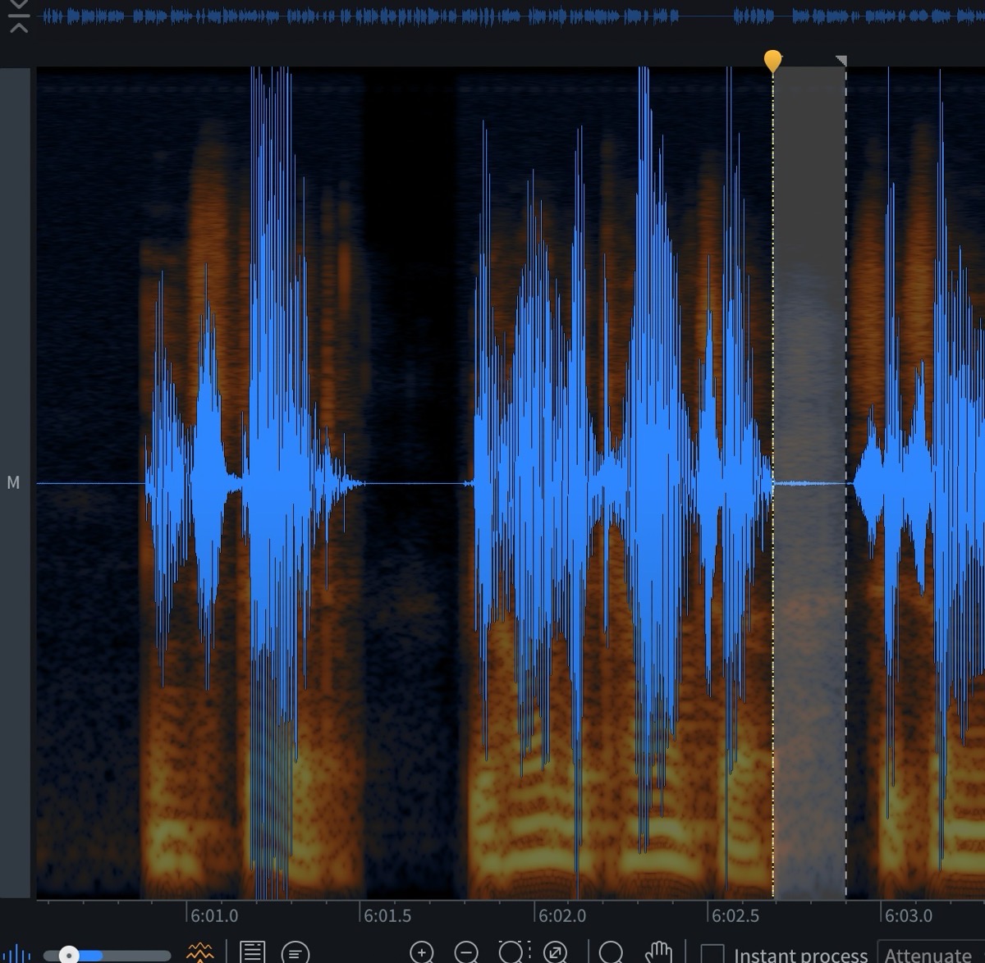
Task: Click the M channel label on the left
Action: tap(12, 483)
